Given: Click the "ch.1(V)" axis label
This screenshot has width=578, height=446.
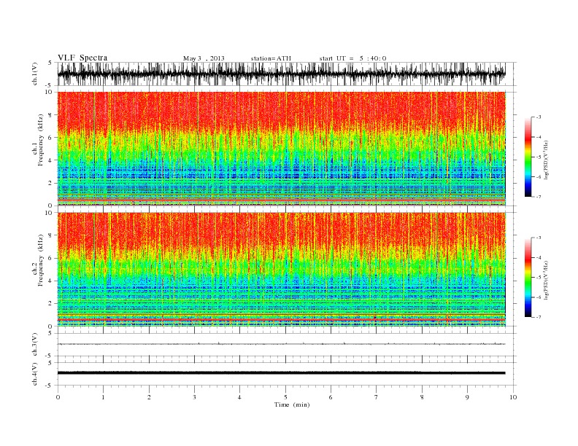Looking at the screenshot, I should [x=35, y=74].
